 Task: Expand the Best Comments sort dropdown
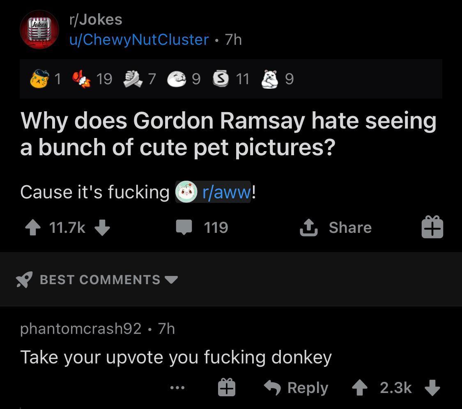coord(171,280)
